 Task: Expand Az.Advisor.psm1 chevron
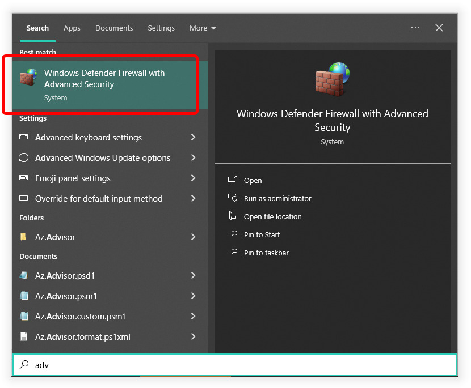(x=194, y=296)
